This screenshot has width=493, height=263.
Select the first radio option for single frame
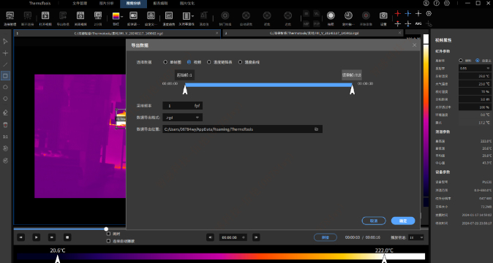tap(165, 62)
